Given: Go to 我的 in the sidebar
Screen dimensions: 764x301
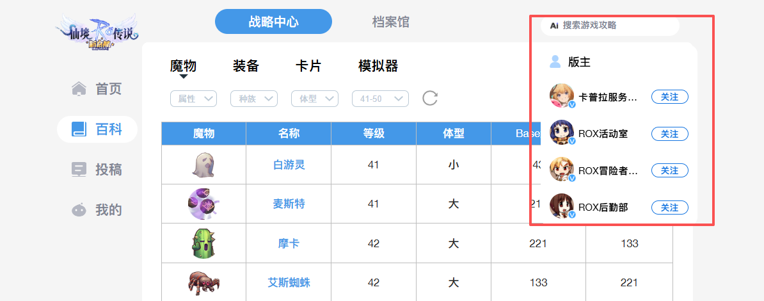Looking at the screenshot, I should 97,210.
